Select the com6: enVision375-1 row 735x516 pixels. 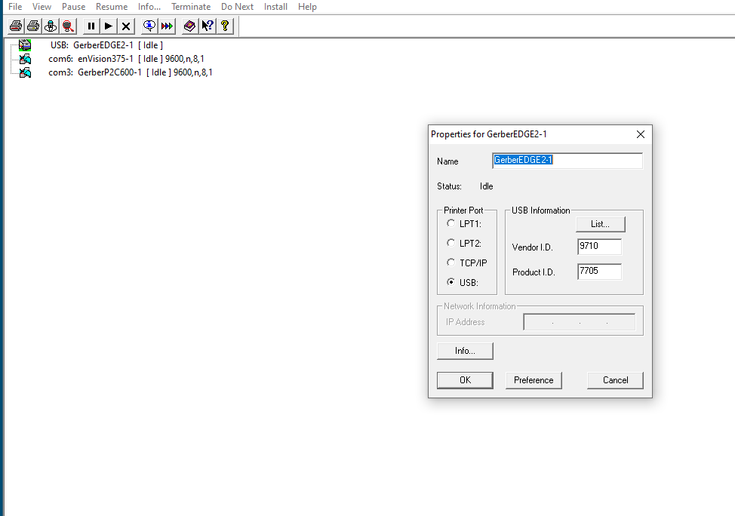[126, 59]
